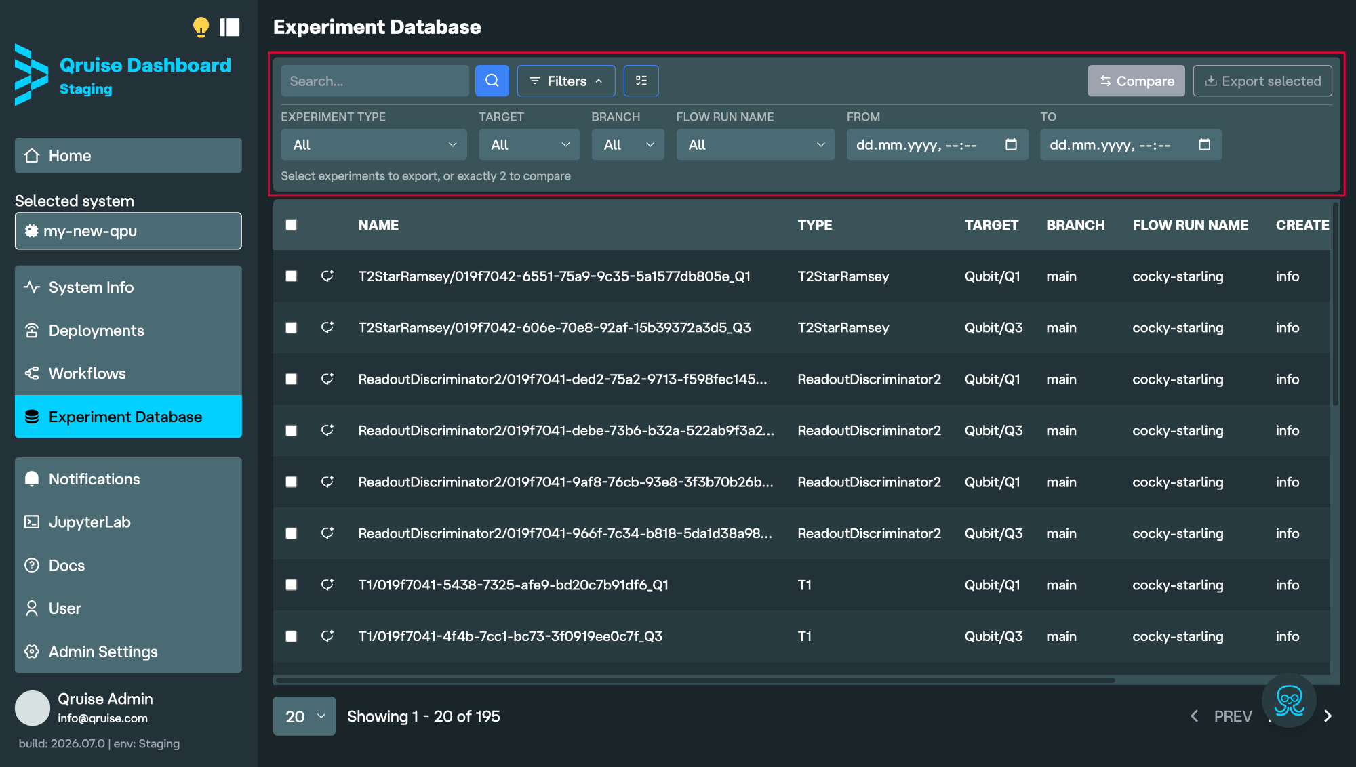Open Workflows section
The height and width of the screenshot is (767, 1356).
(128, 373)
